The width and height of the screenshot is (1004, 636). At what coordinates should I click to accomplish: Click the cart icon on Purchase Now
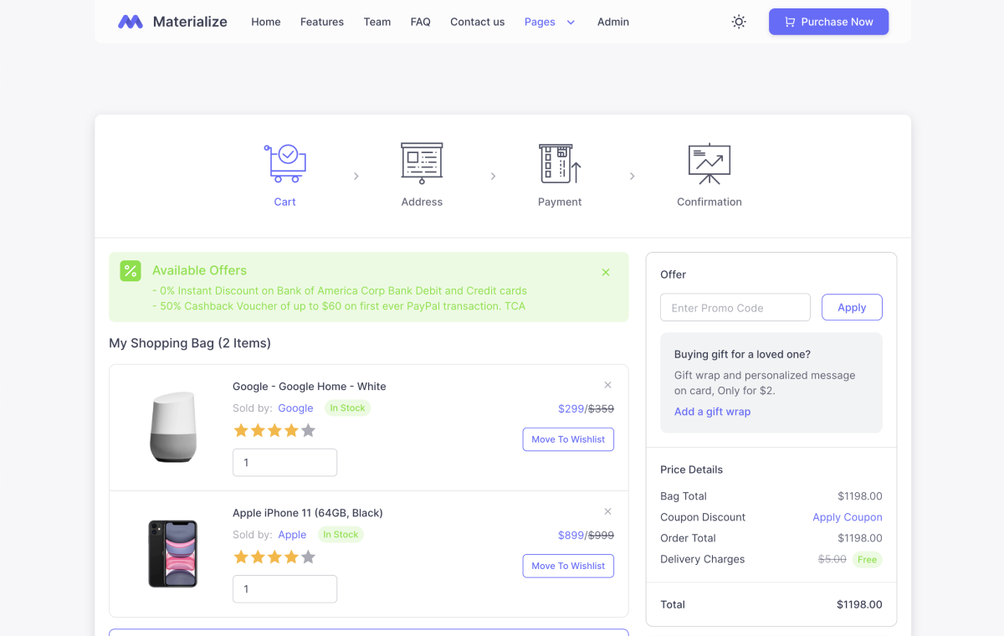(x=790, y=21)
